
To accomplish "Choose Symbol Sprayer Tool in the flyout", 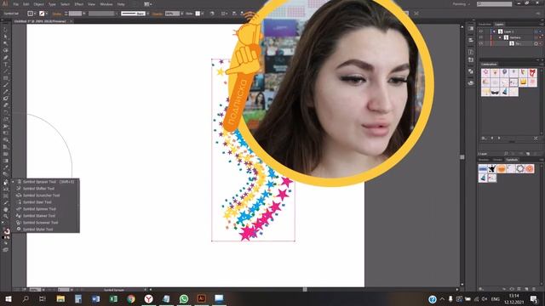I will (45, 182).
